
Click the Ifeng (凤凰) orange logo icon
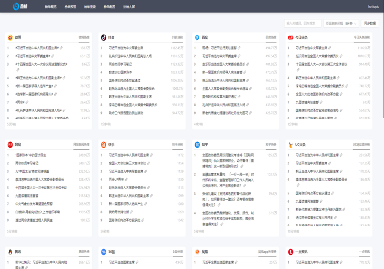coord(197,252)
